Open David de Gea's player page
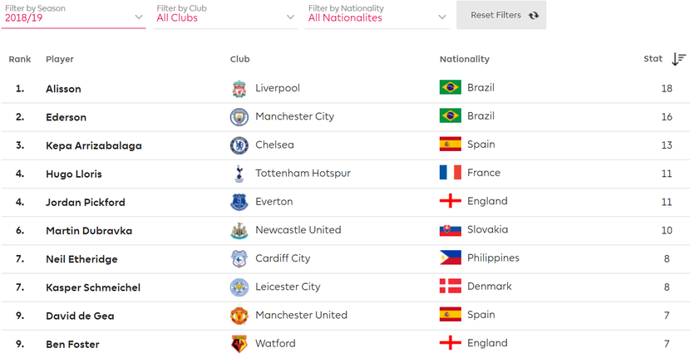 (x=80, y=316)
